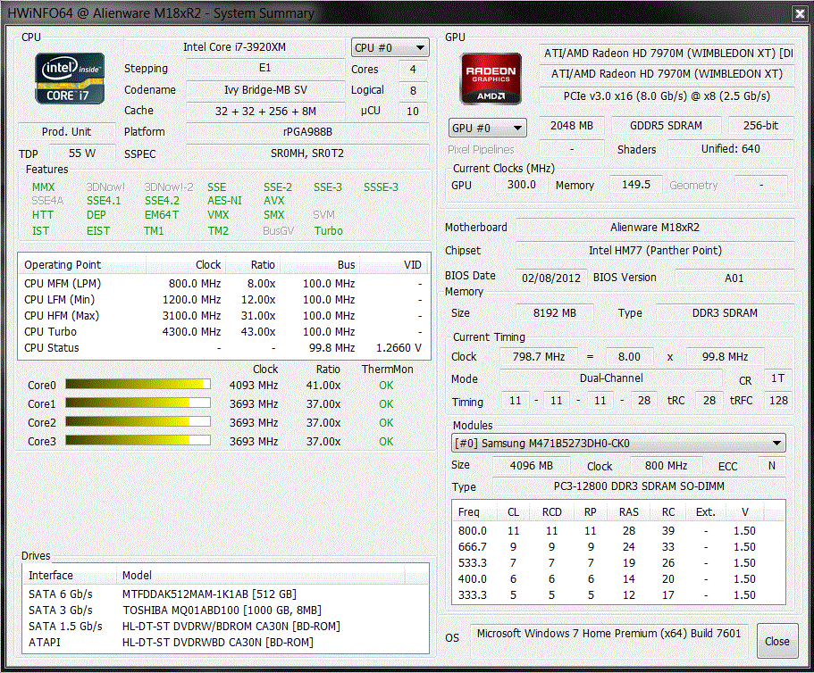Click the Intel Core i7-3920XM name field
The height and width of the screenshot is (673, 814).
point(234,47)
